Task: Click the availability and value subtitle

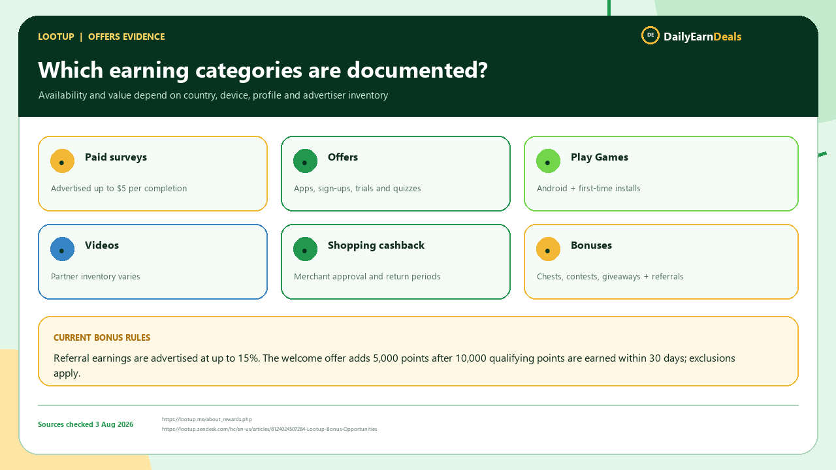Action: click(213, 96)
